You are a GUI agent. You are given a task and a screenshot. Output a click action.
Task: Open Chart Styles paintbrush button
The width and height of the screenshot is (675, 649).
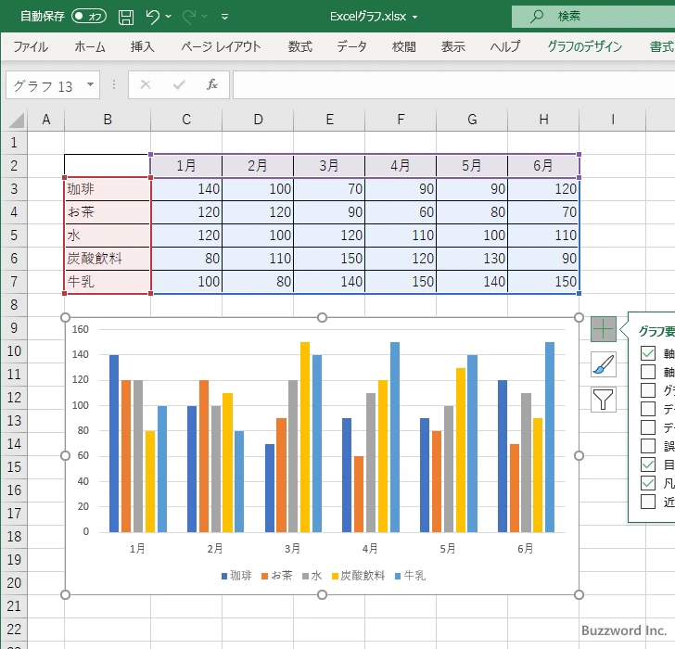click(x=603, y=364)
